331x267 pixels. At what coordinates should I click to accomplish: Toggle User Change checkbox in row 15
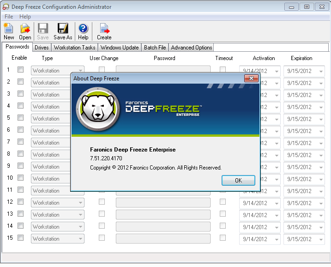102,237
